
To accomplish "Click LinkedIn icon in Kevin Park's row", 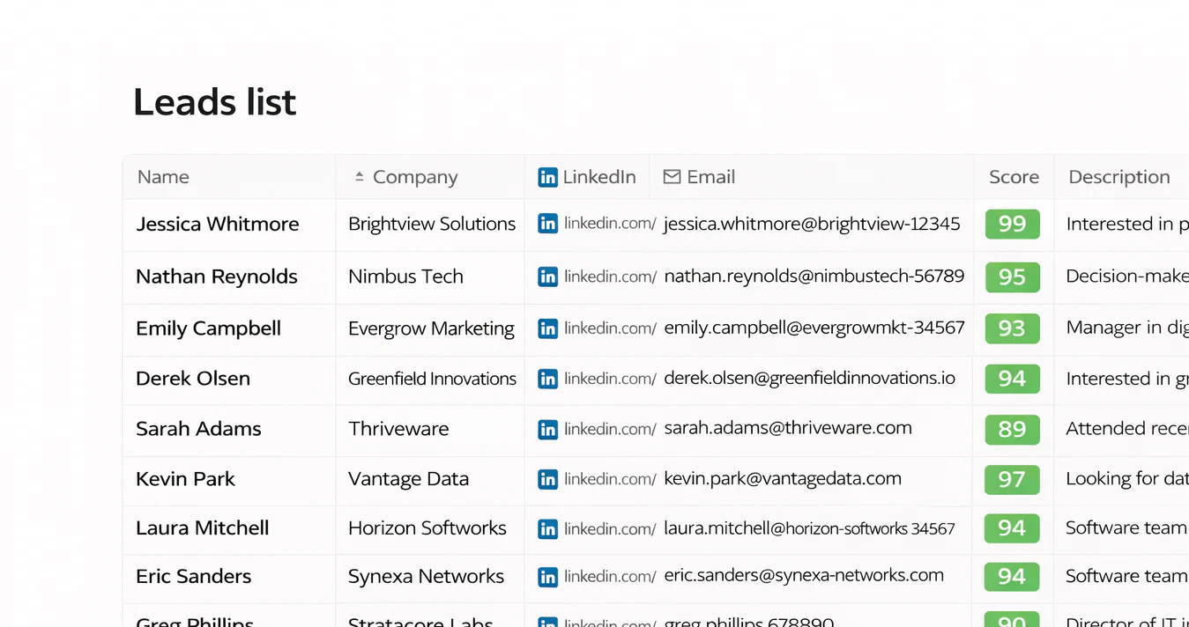I will point(547,479).
